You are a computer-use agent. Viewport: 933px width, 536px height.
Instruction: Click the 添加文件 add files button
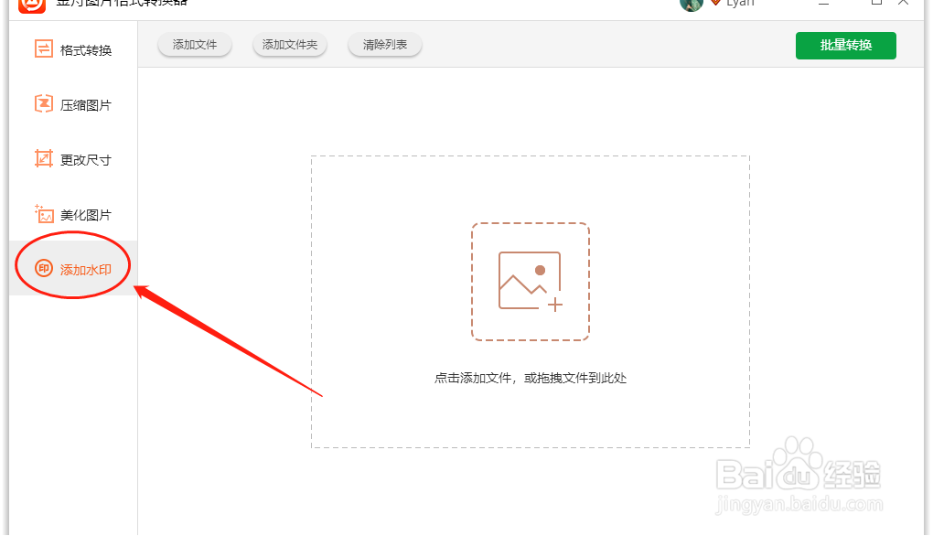click(x=194, y=44)
